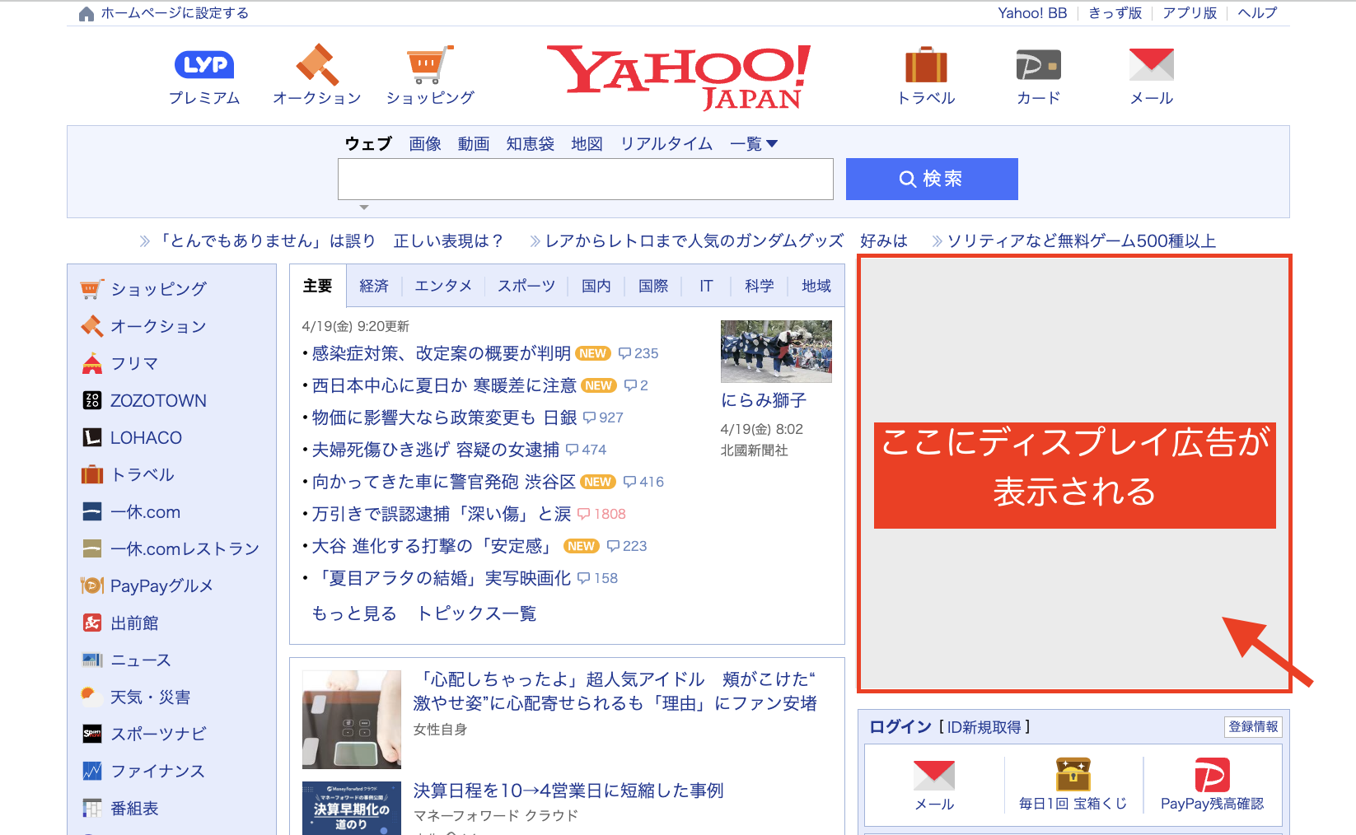Click the トピックス一覧 link
The width and height of the screenshot is (1356, 835).
477,613
